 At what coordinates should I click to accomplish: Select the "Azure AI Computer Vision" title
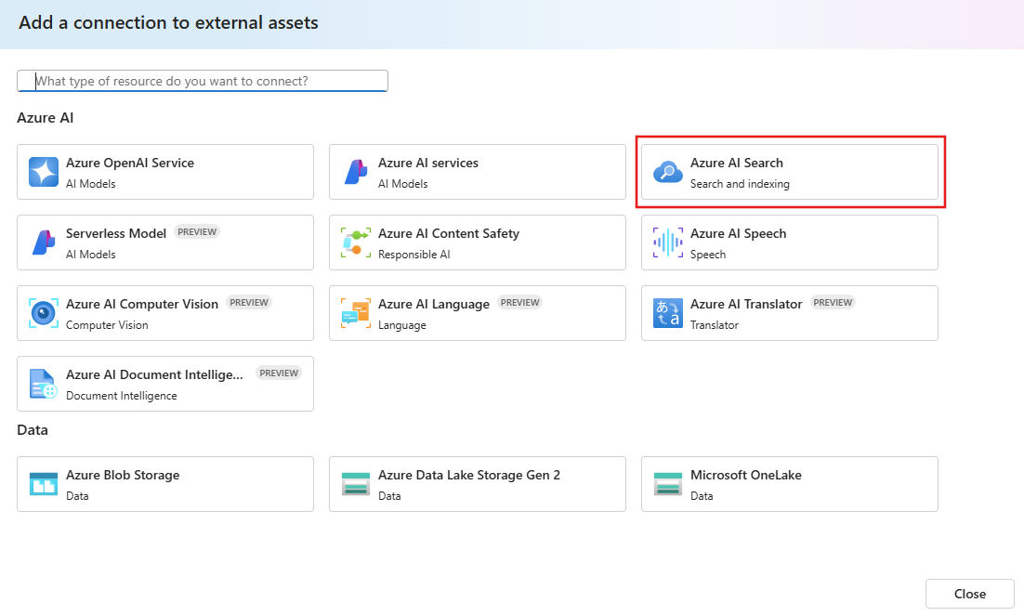pyautogui.click(x=142, y=304)
